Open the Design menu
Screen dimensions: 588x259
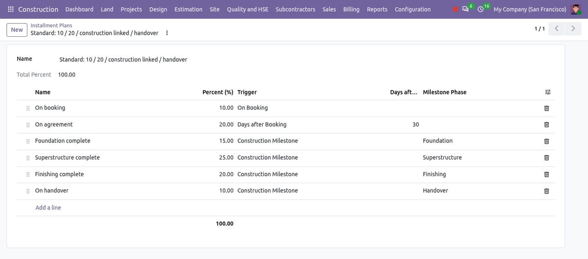point(158,9)
